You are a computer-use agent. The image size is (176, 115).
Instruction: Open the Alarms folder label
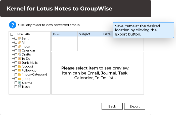tap(27, 83)
